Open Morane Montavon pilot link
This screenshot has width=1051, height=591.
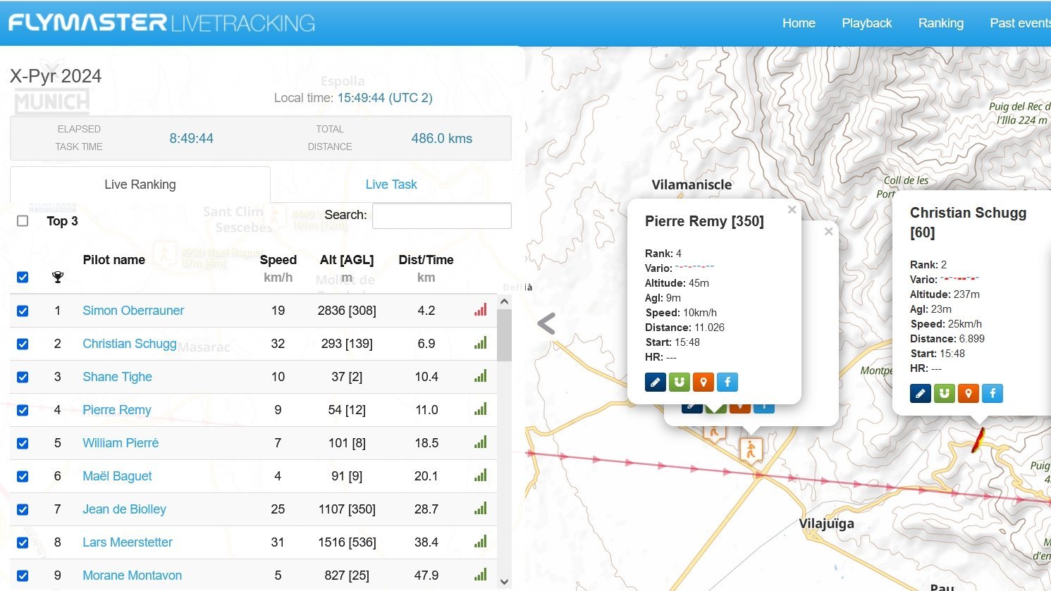pyautogui.click(x=132, y=576)
